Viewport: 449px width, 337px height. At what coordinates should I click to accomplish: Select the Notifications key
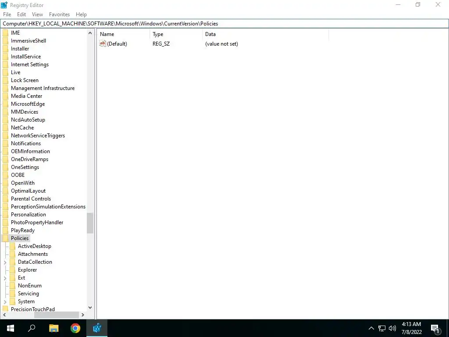(x=26, y=143)
